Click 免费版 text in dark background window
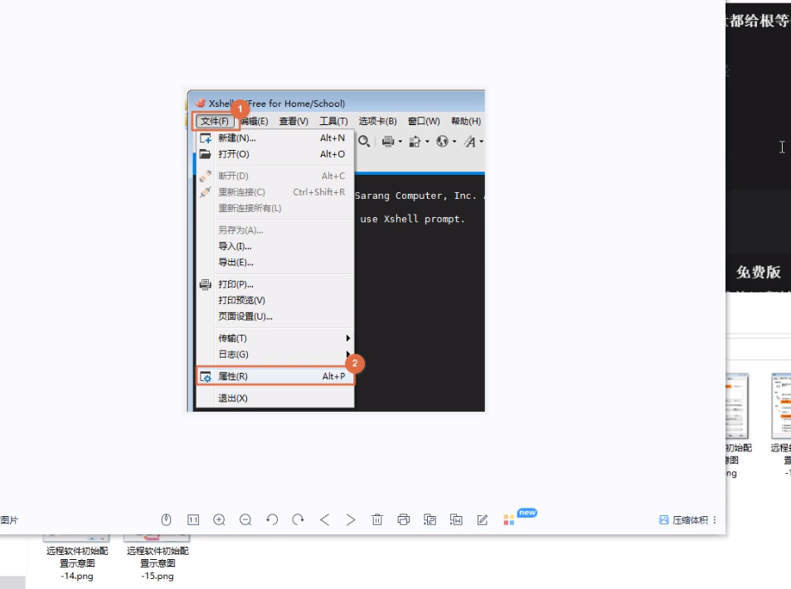The image size is (791, 589). pyautogui.click(x=758, y=272)
